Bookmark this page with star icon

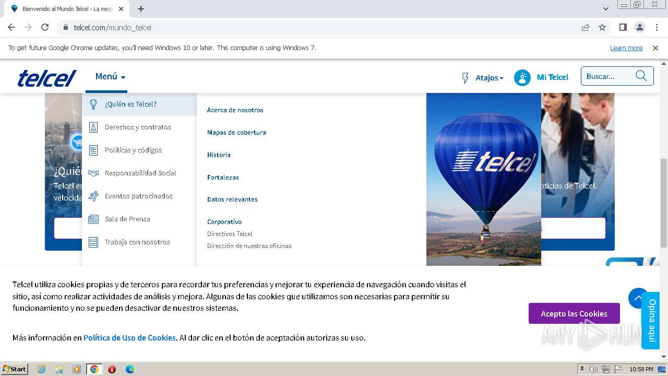pos(602,28)
